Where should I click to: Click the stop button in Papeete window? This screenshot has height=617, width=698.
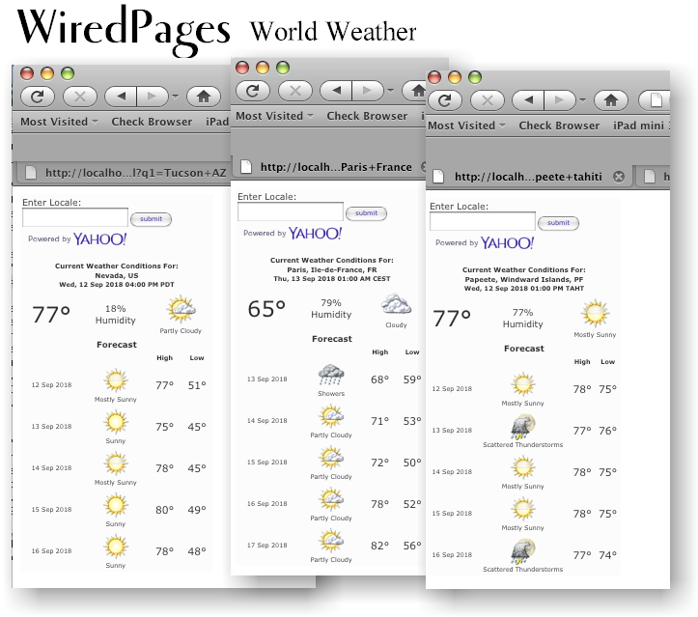(x=488, y=100)
